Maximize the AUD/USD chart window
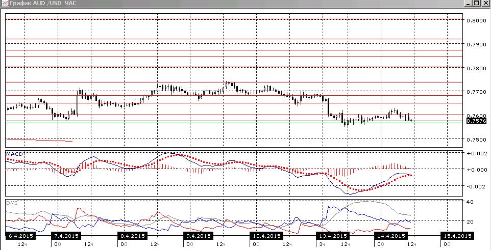The image size is (491, 250). pyautogui.click(x=476, y=4)
